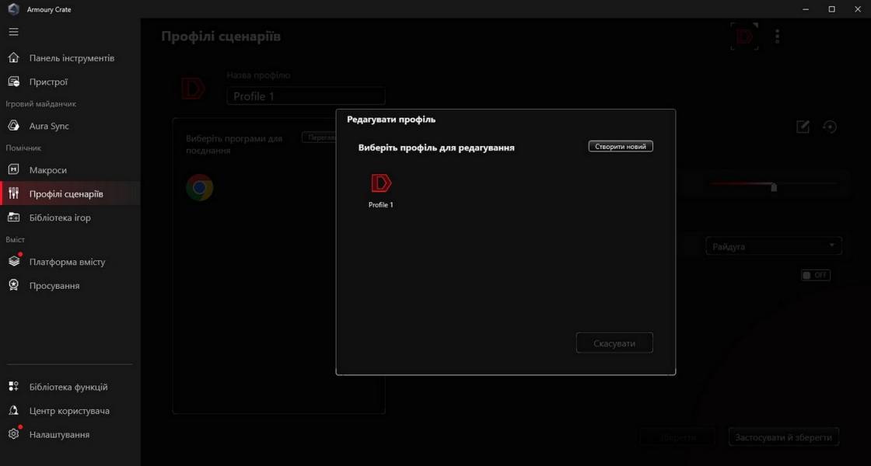Image resolution: width=871 pixels, height=466 pixels.
Task: Click Створити новий button
Action: click(x=621, y=147)
